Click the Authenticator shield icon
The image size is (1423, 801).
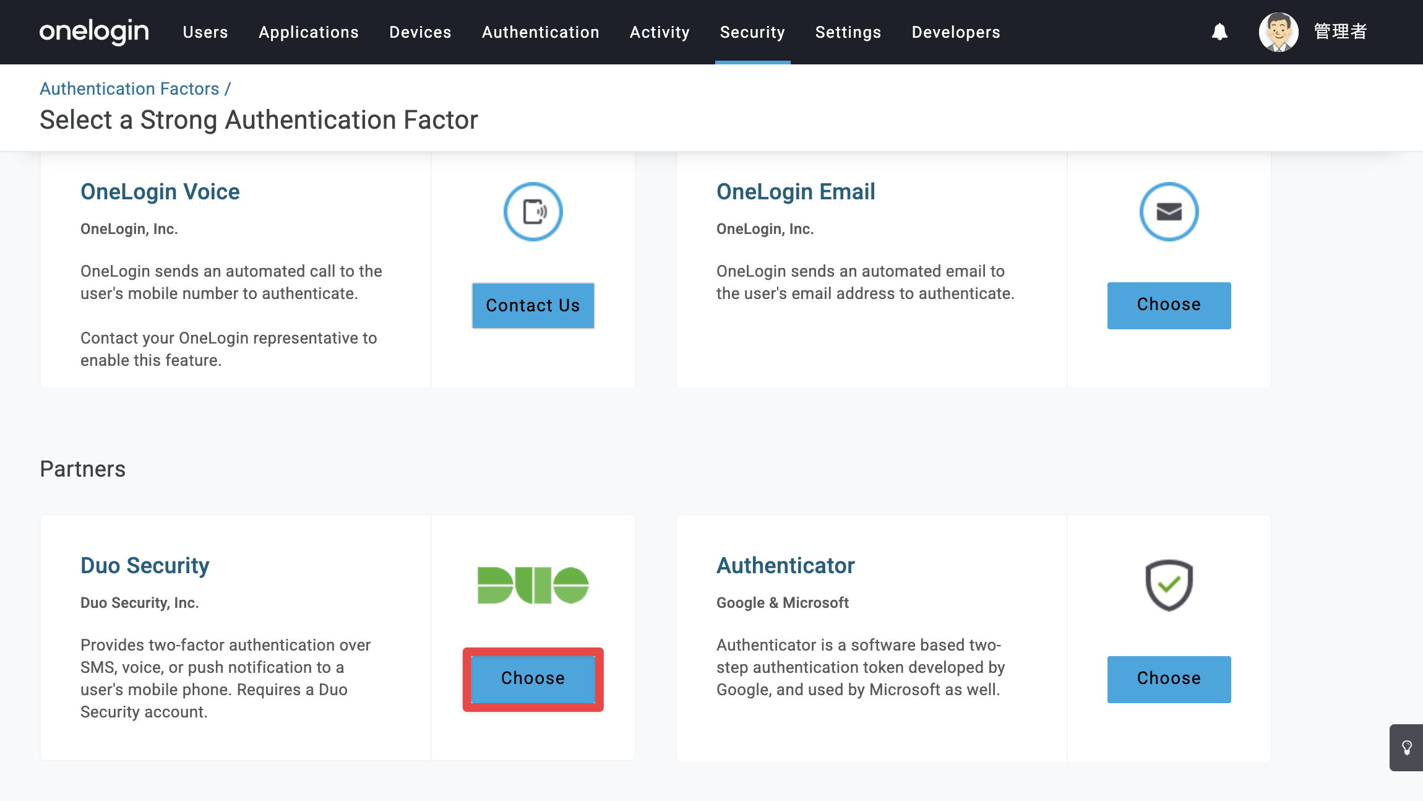coord(1169,585)
